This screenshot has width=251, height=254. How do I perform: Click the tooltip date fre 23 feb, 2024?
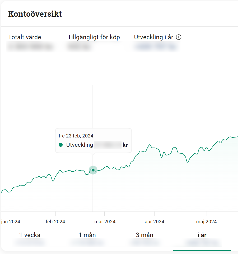click(x=76, y=136)
